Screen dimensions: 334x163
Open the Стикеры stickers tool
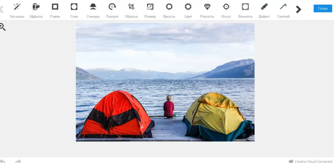click(93, 9)
